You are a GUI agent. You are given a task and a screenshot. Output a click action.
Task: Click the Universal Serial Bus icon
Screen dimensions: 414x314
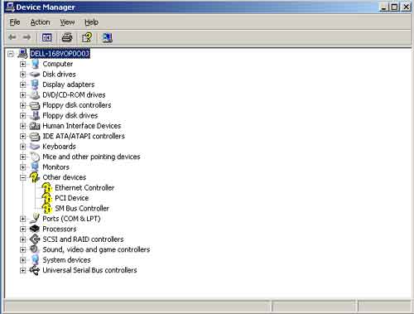35,270
